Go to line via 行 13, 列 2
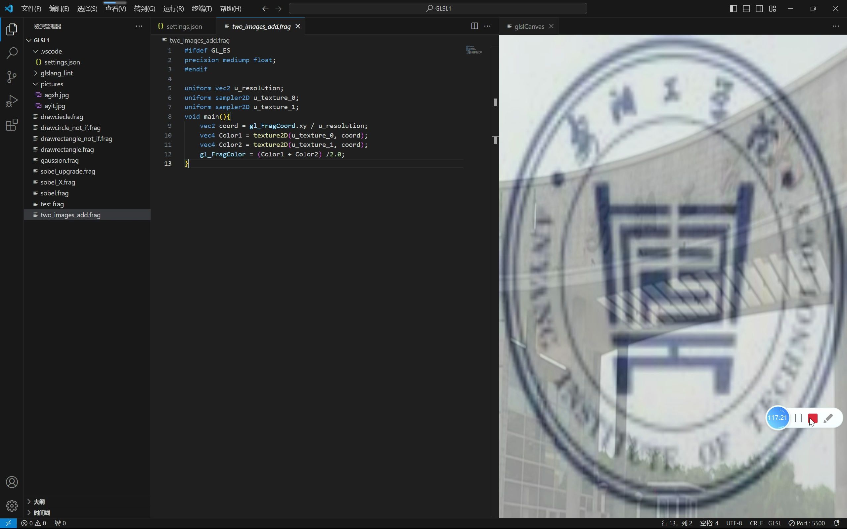Viewport: 847px width, 529px height. 677,523
